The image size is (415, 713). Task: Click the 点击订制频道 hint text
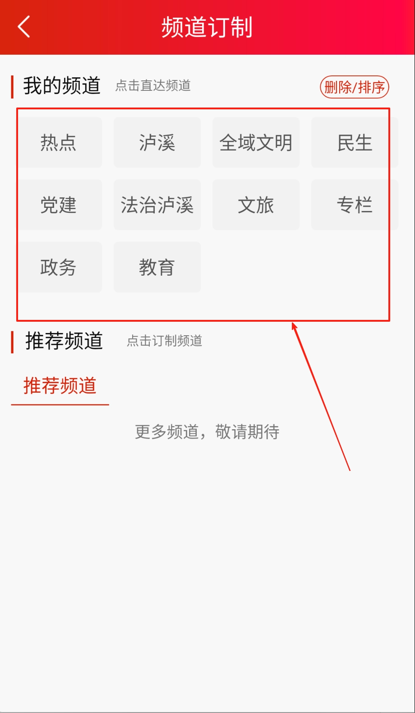[164, 341]
